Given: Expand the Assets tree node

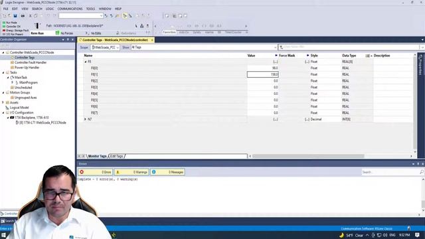Looking at the screenshot, I should (x=3, y=103).
